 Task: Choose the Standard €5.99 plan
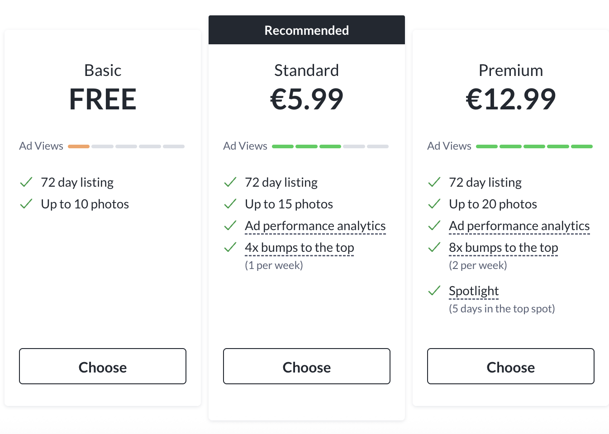[x=307, y=367]
